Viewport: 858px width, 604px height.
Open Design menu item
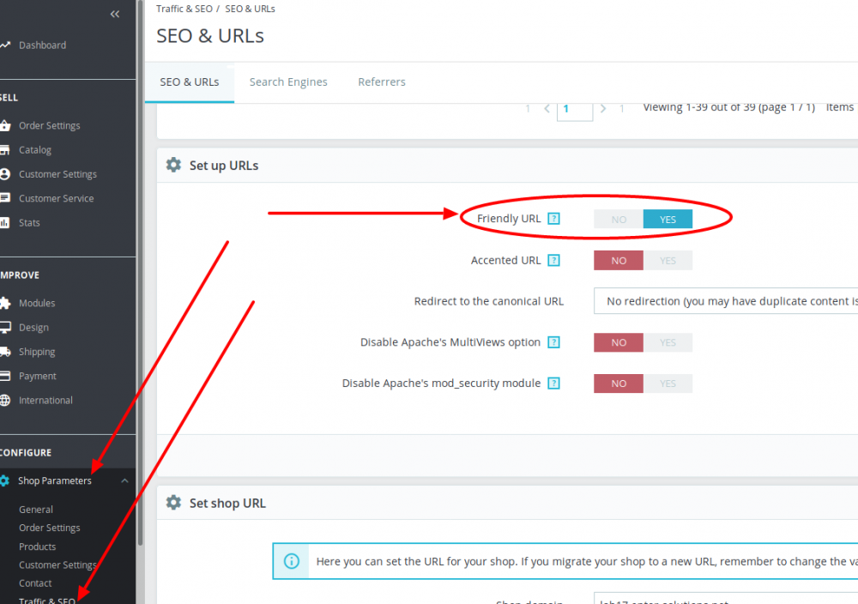click(x=33, y=327)
